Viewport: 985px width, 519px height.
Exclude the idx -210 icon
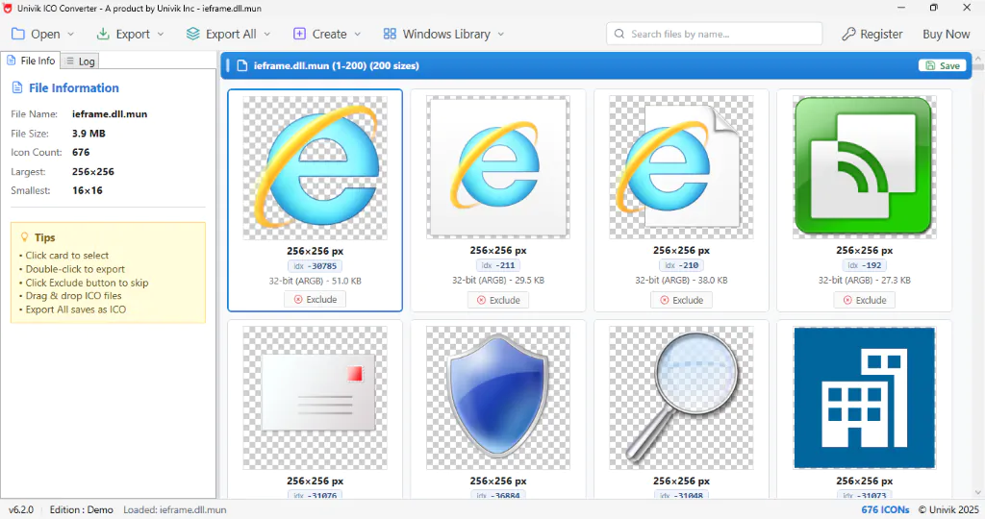pos(681,300)
